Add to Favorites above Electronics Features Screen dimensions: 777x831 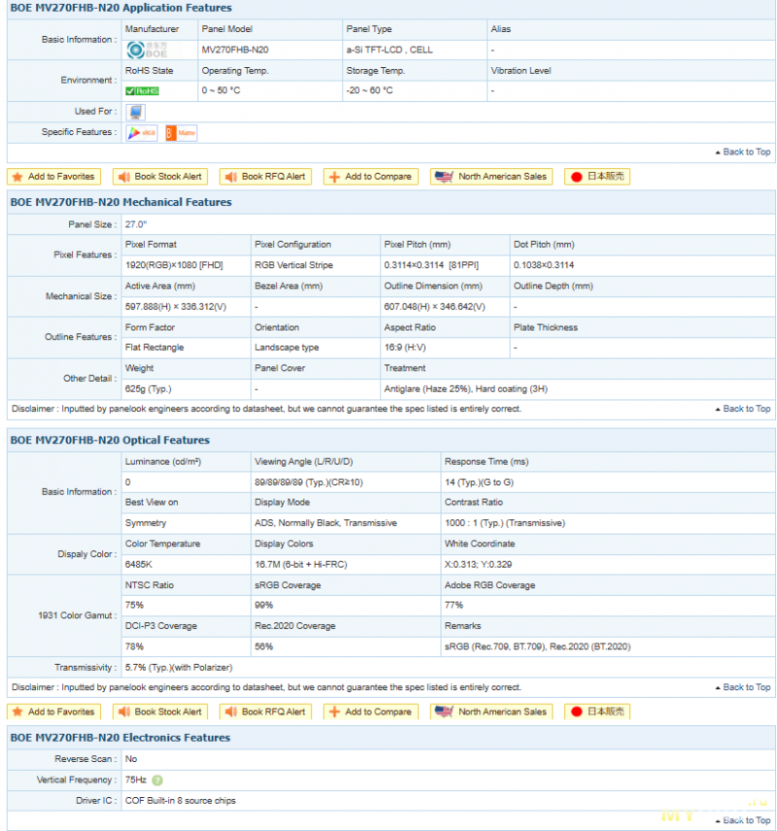(x=53, y=712)
